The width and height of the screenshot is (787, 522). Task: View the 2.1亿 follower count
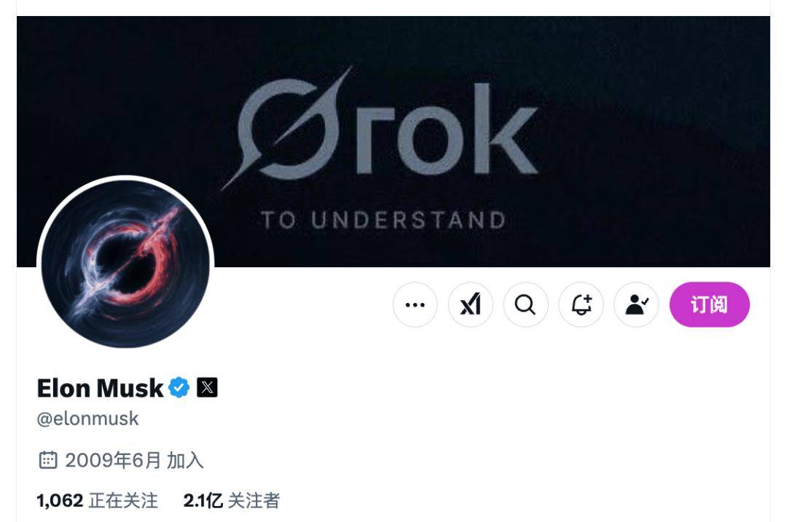tap(203, 500)
